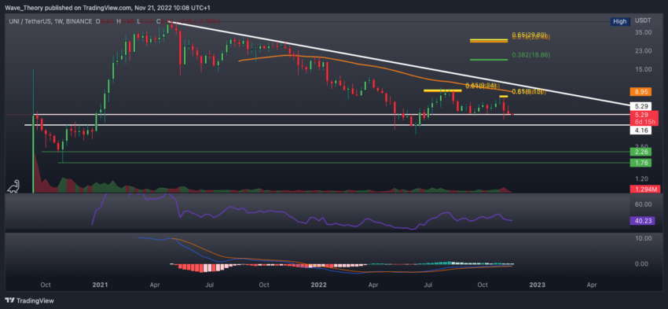Click the 2023 label on time axis

(538, 285)
